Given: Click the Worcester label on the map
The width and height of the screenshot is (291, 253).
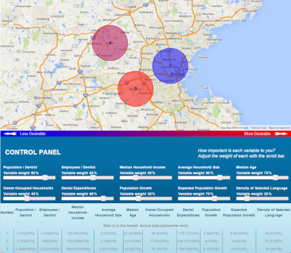Looking at the screenshot, I should (x=43, y=98).
